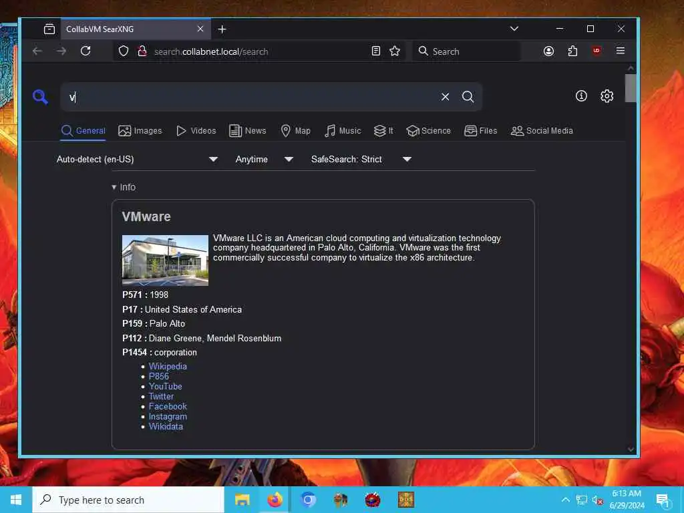Screen dimensions: 684x513
Task: Switch to the Images category
Action: coord(140,131)
